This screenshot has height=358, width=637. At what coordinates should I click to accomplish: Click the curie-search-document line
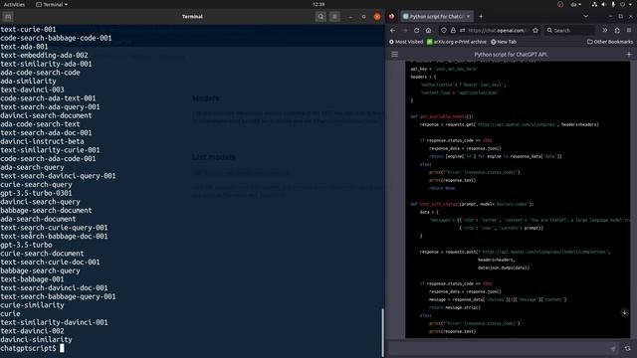point(42,254)
